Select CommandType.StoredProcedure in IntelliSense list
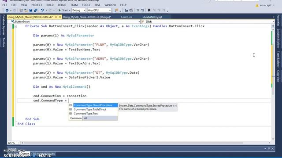This screenshot has height=158, width=282. coord(93,105)
